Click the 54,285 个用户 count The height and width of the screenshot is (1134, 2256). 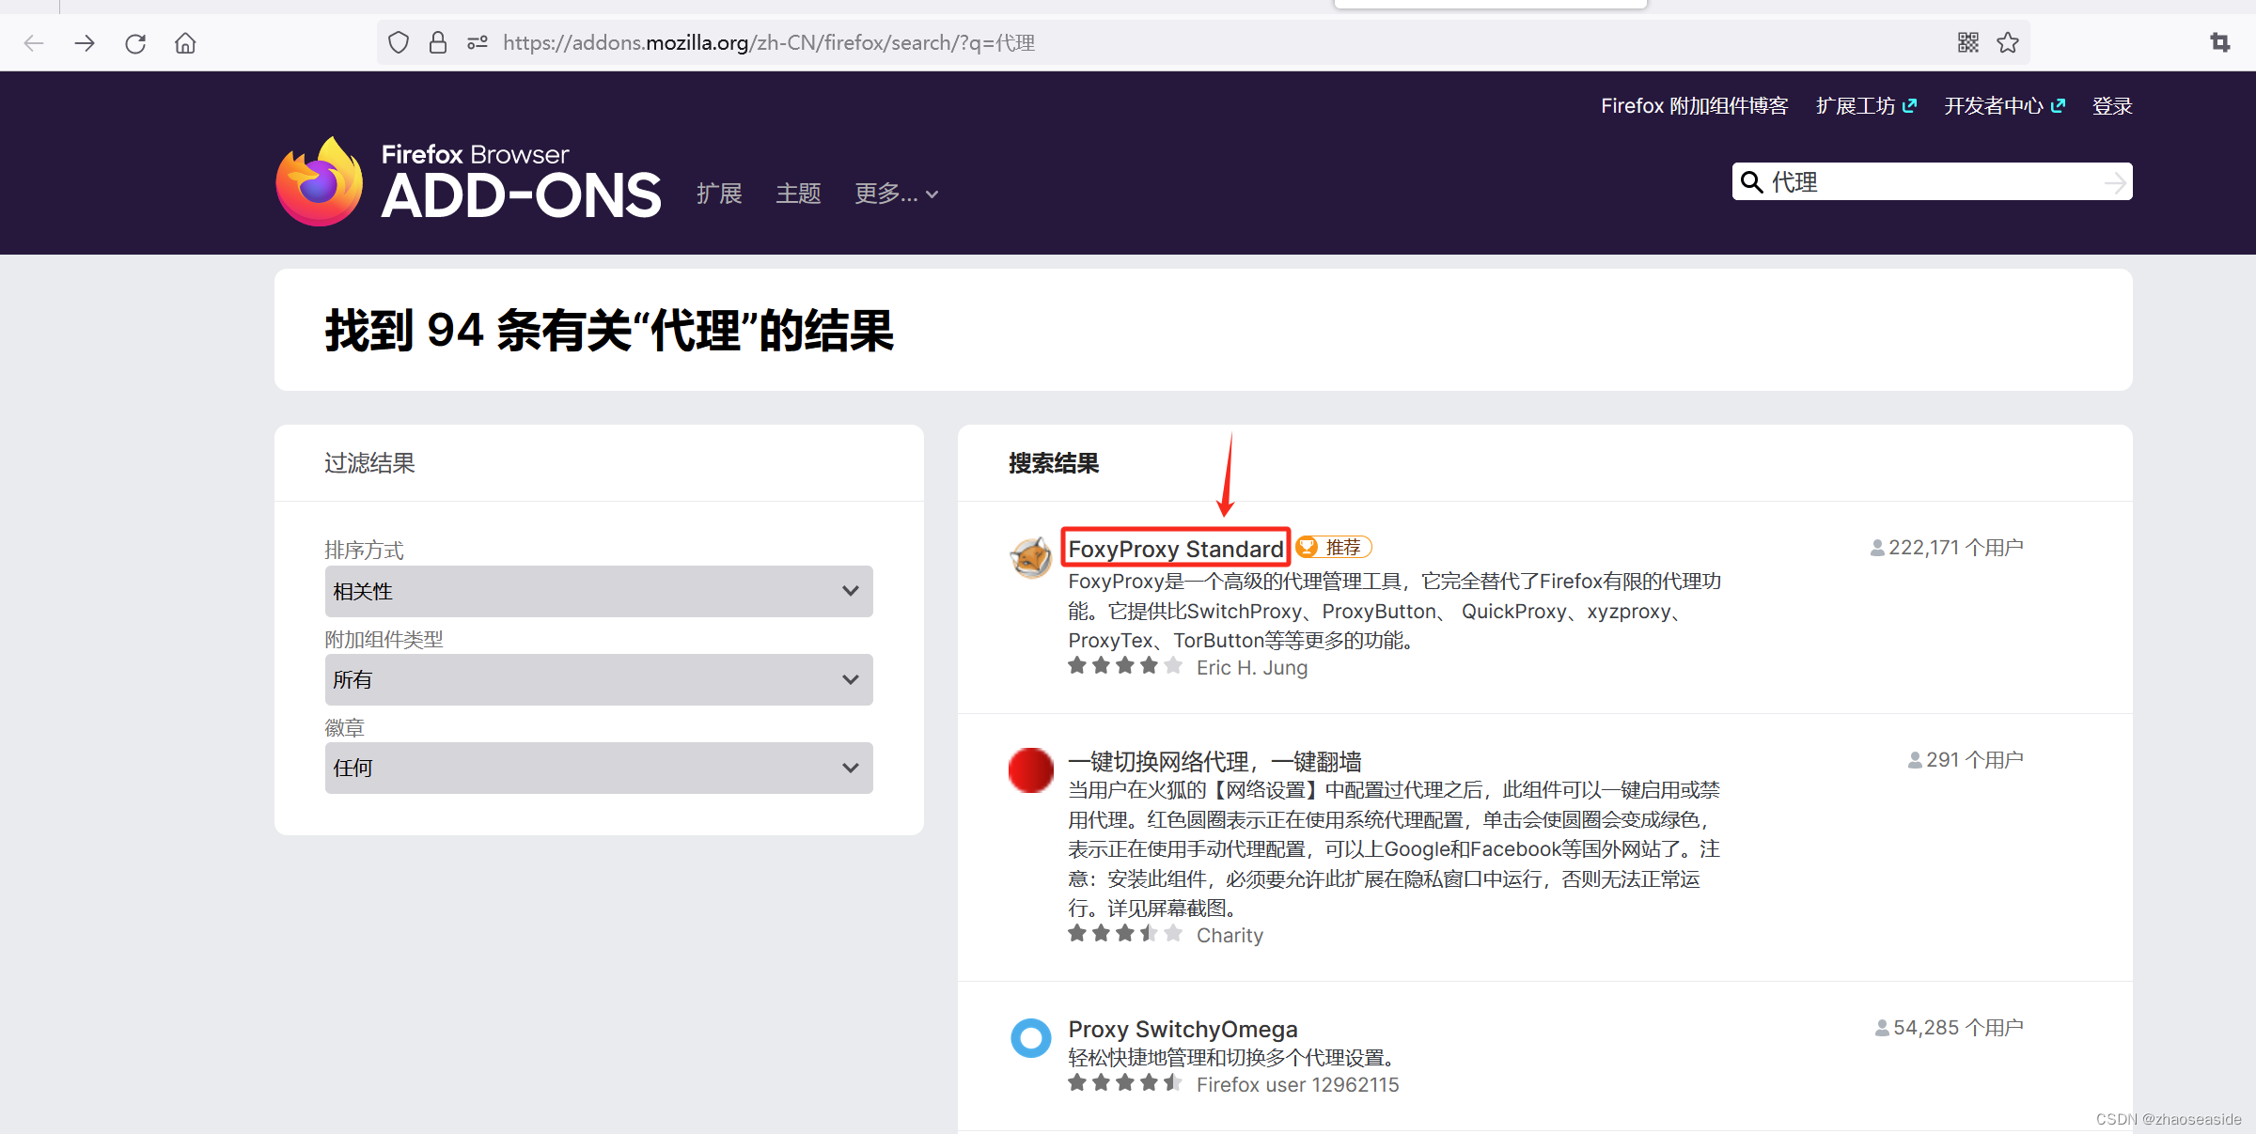coord(1949,1027)
